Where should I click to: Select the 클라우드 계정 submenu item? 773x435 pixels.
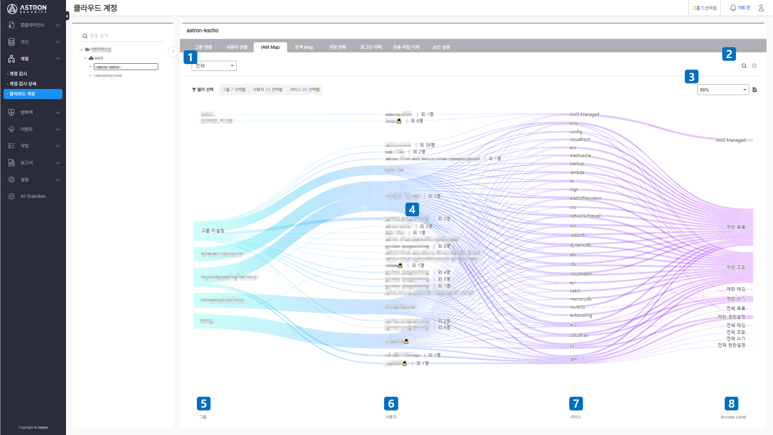[x=33, y=94]
